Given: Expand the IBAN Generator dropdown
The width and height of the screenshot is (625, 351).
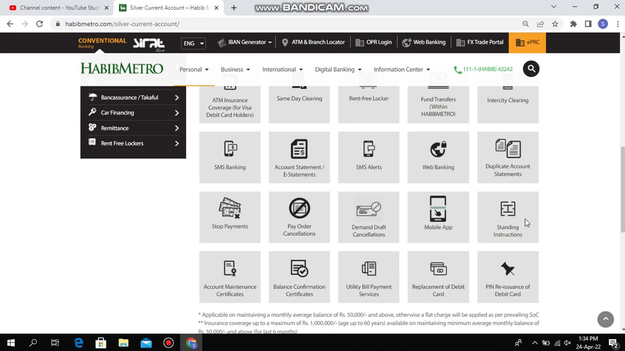Looking at the screenshot, I should pos(245,42).
